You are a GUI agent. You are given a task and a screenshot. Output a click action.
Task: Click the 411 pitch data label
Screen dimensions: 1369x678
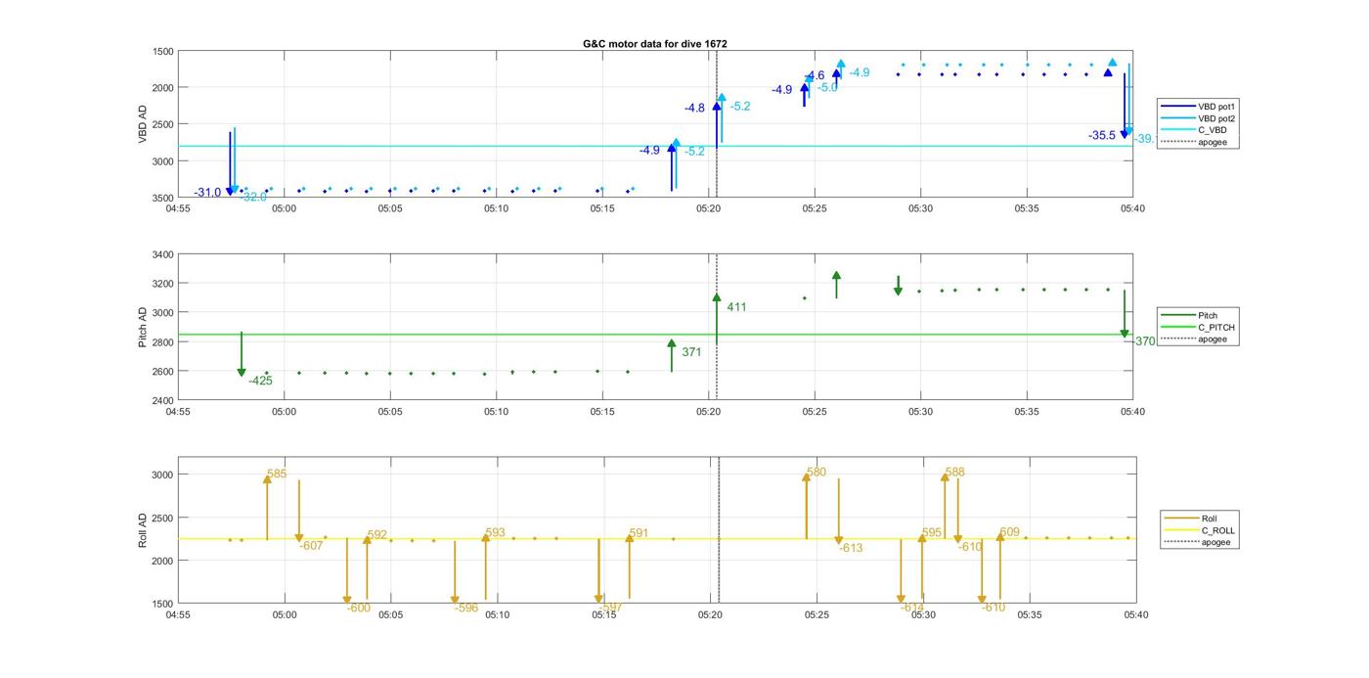736,307
